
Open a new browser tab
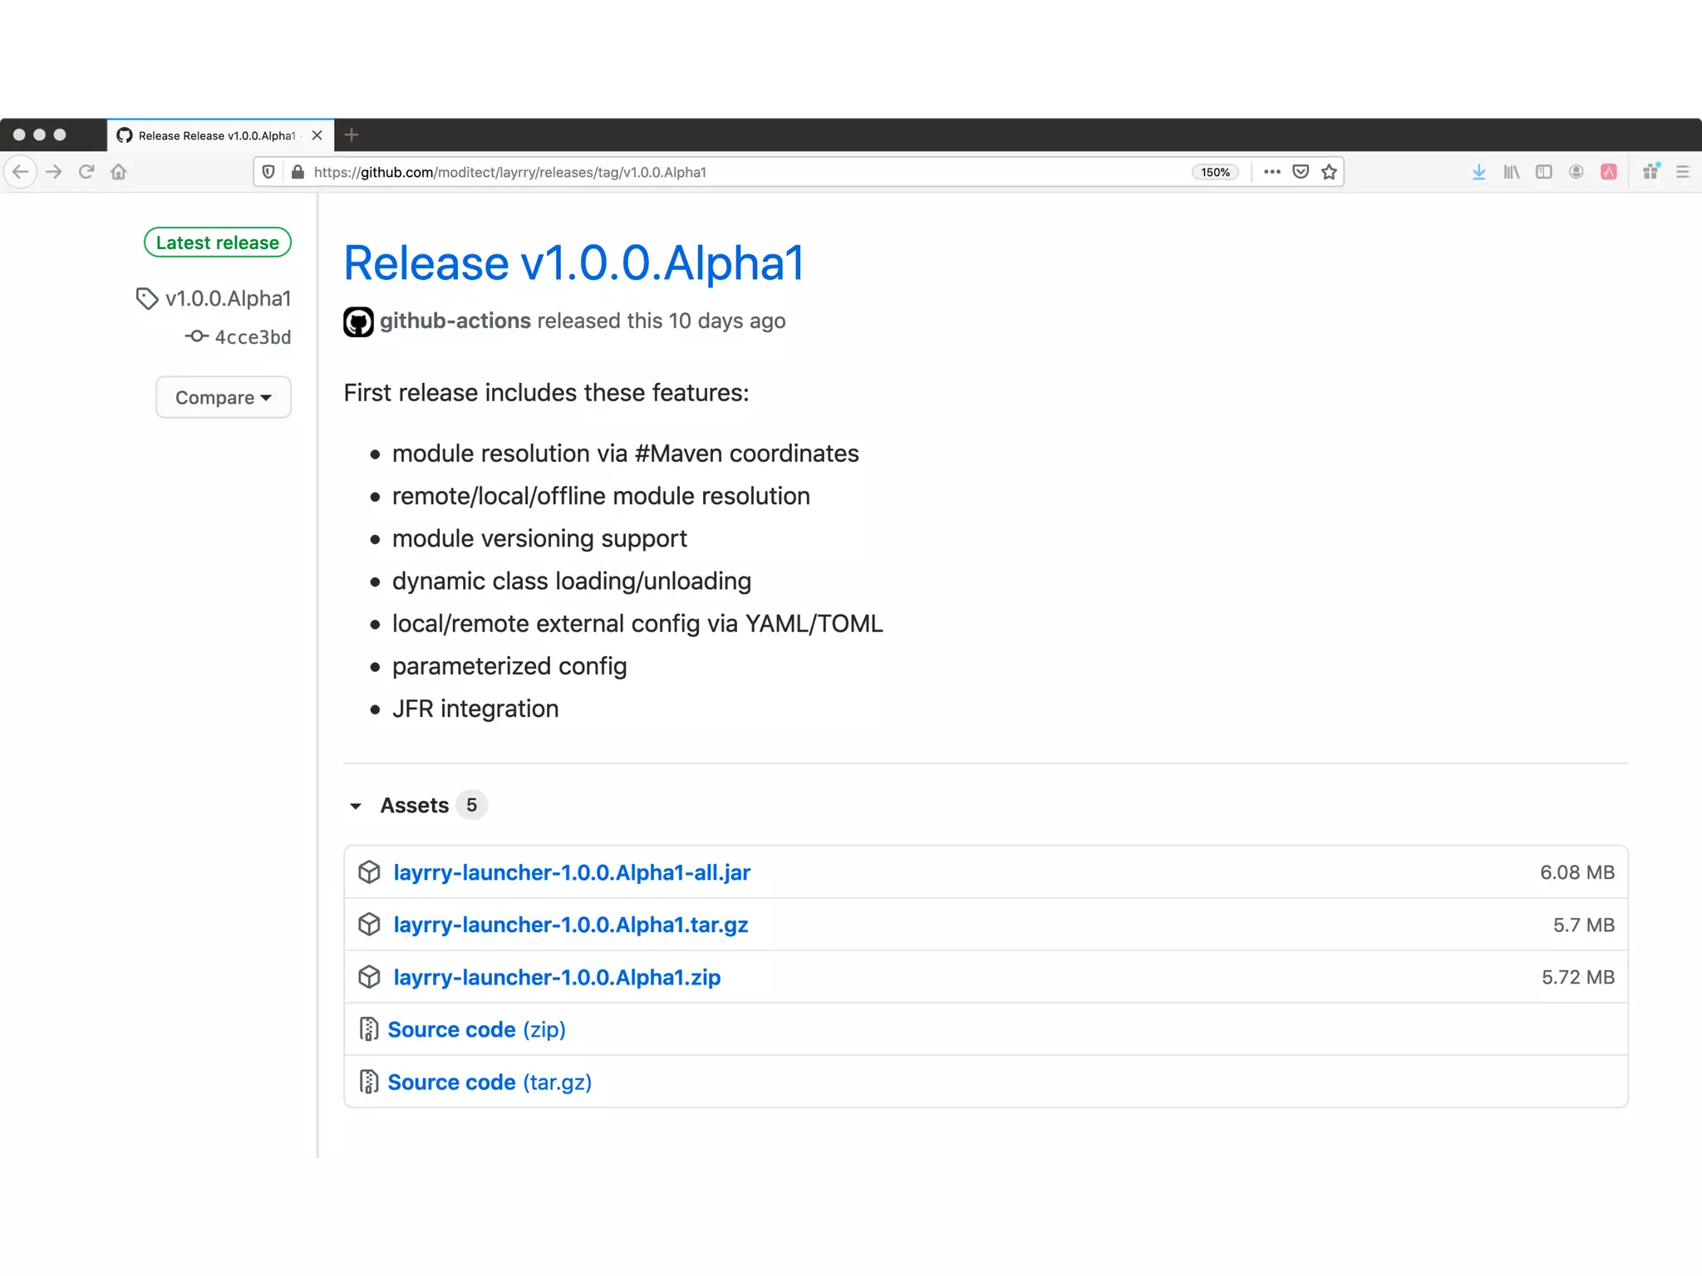pos(352,135)
